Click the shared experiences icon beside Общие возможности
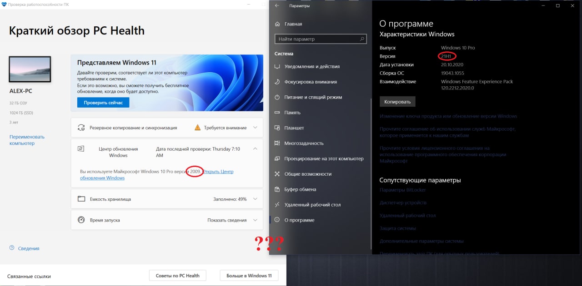 tap(277, 174)
